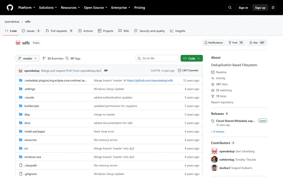Click the Activity pulse icon in About
283x177 pixels.
(213, 78)
